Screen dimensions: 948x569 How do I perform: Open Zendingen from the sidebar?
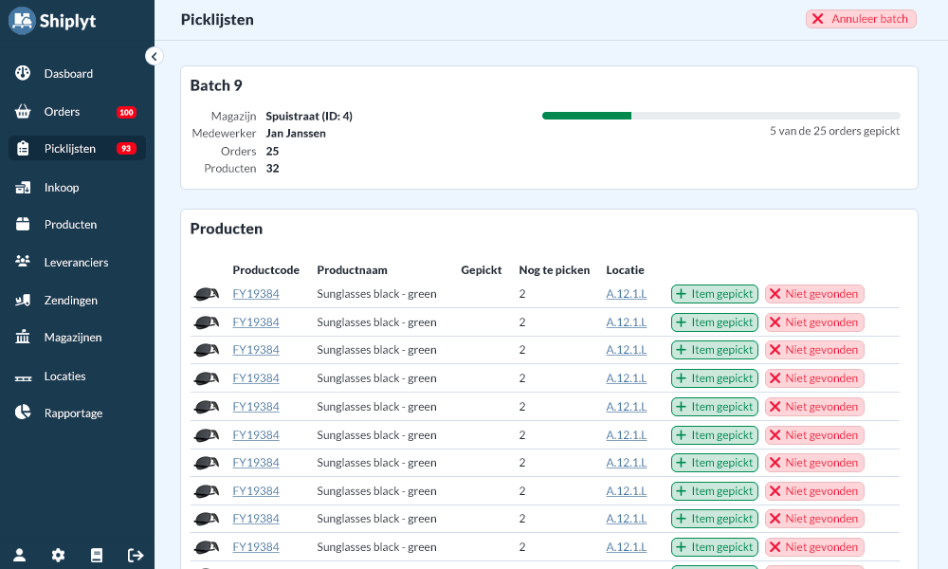coord(70,301)
